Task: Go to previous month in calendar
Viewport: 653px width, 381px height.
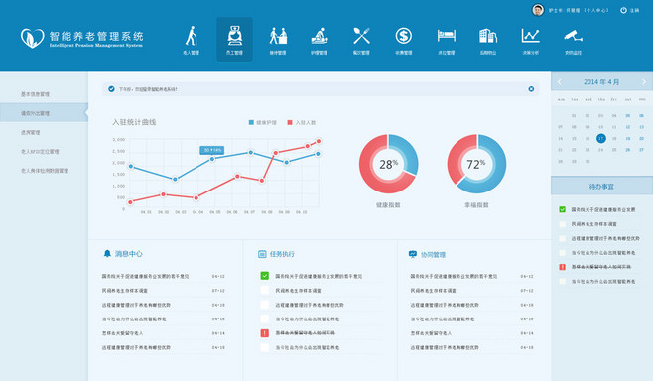Action: coord(559,82)
